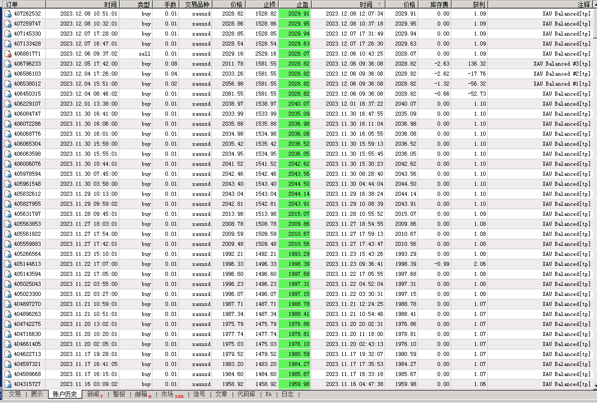
Task: Sort history by 订单 column header
Action: [x=24, y=5]
